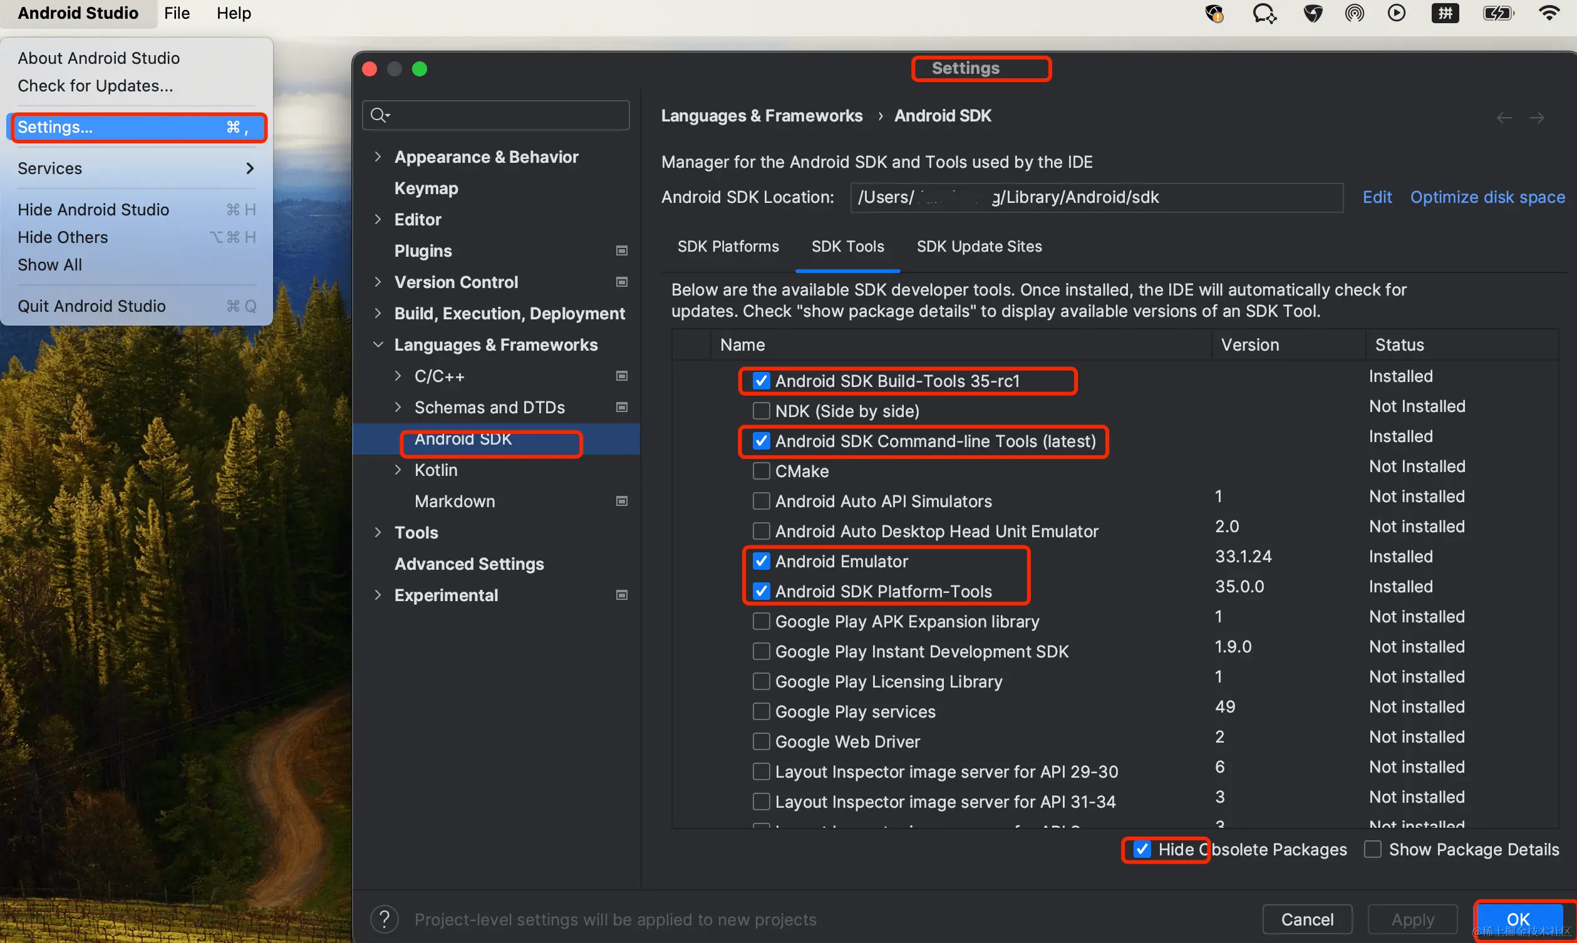1577x943 pixels.
Task: Collapse Languages & Frameworks section
Action: [378, 344]
